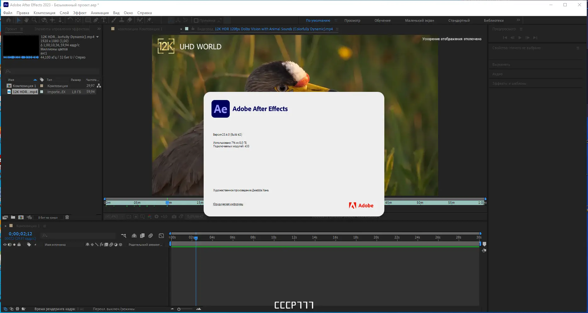Select the Hand tool in the toolbar

point(26,20)
